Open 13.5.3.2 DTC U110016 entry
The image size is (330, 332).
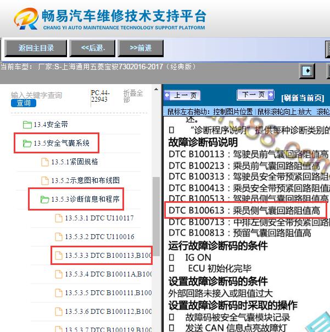99,237
